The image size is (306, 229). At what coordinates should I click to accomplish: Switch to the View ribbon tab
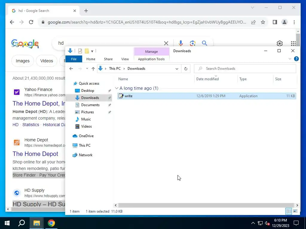pos(125,59)
